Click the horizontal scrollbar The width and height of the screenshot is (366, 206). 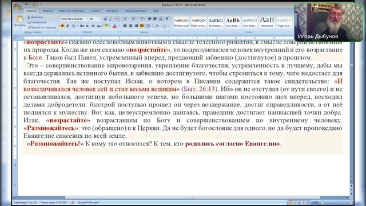tap(192, 198)
